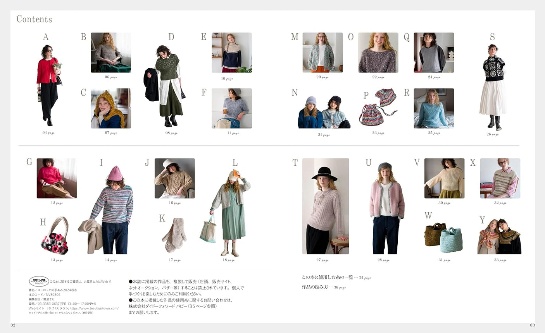Select the letter Q heading label

click(407, 36)
